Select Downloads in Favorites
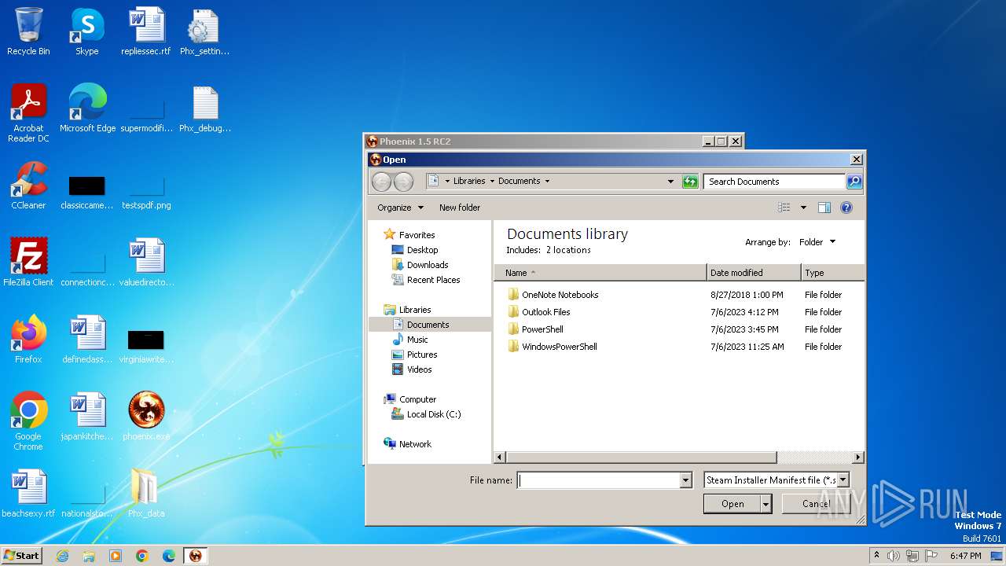 (x=428, y=265)
